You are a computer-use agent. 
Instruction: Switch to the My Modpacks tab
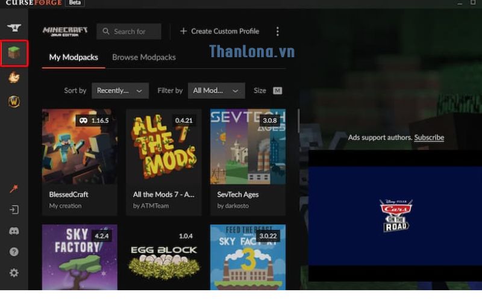[x=74, y=57]
